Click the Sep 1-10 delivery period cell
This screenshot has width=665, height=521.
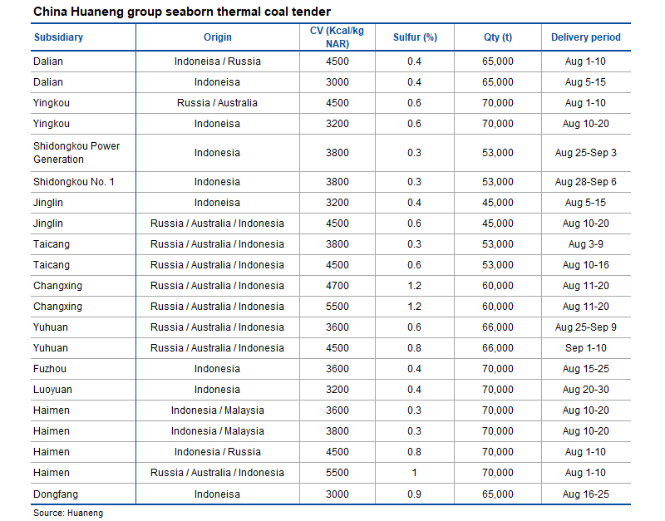tap(586, 348)
